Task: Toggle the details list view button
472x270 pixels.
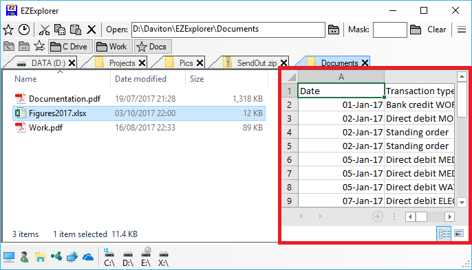Action: tap(444, 234)
